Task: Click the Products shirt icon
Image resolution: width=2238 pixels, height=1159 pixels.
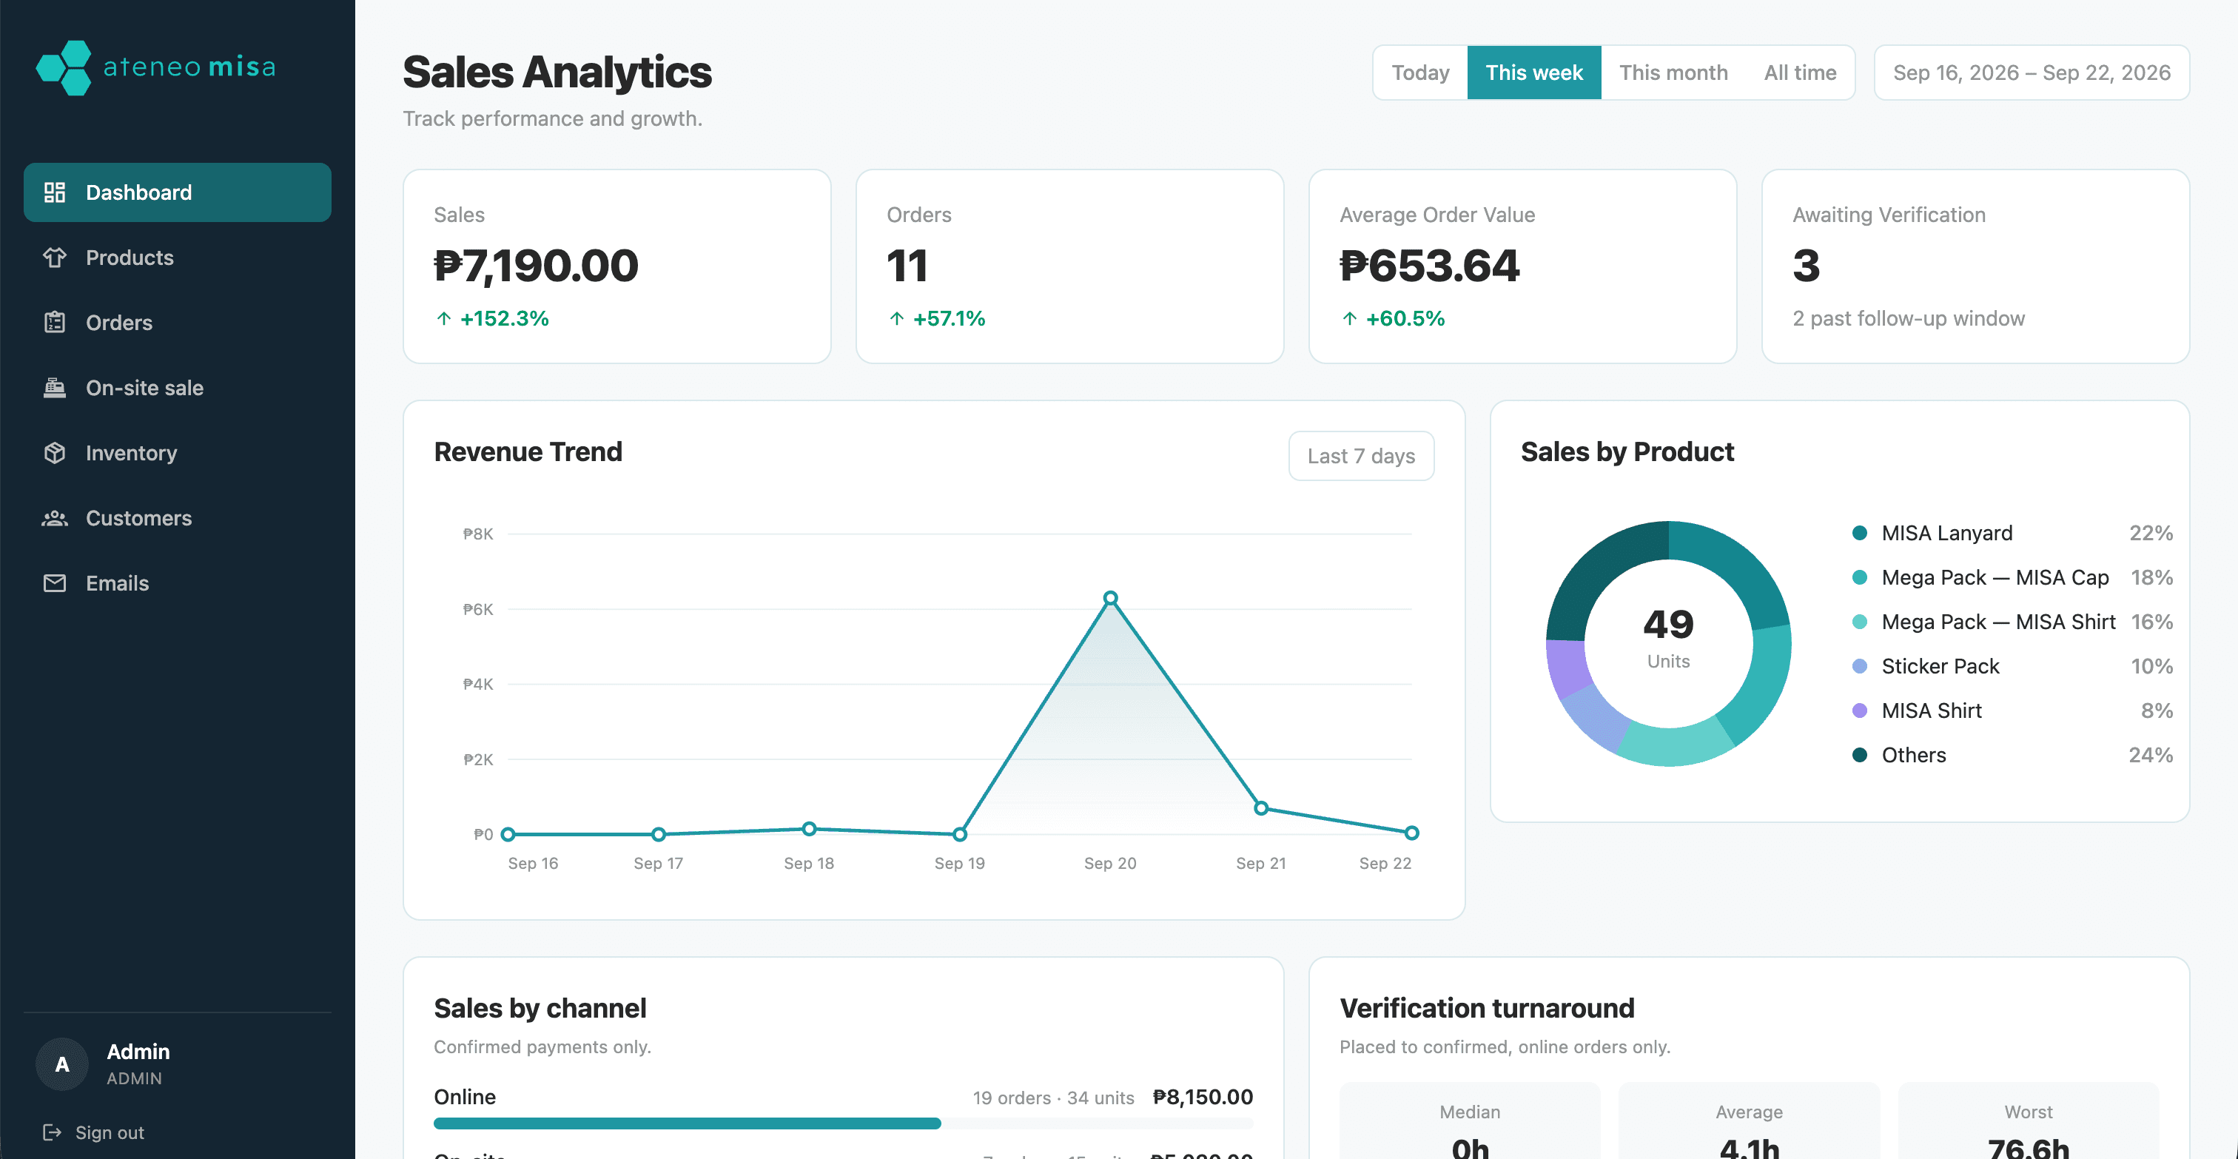Action: tap(55, 257)
